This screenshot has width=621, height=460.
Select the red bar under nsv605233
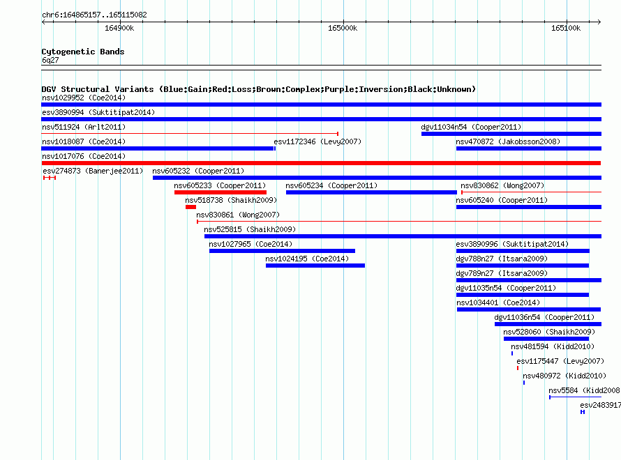[220, 192]
